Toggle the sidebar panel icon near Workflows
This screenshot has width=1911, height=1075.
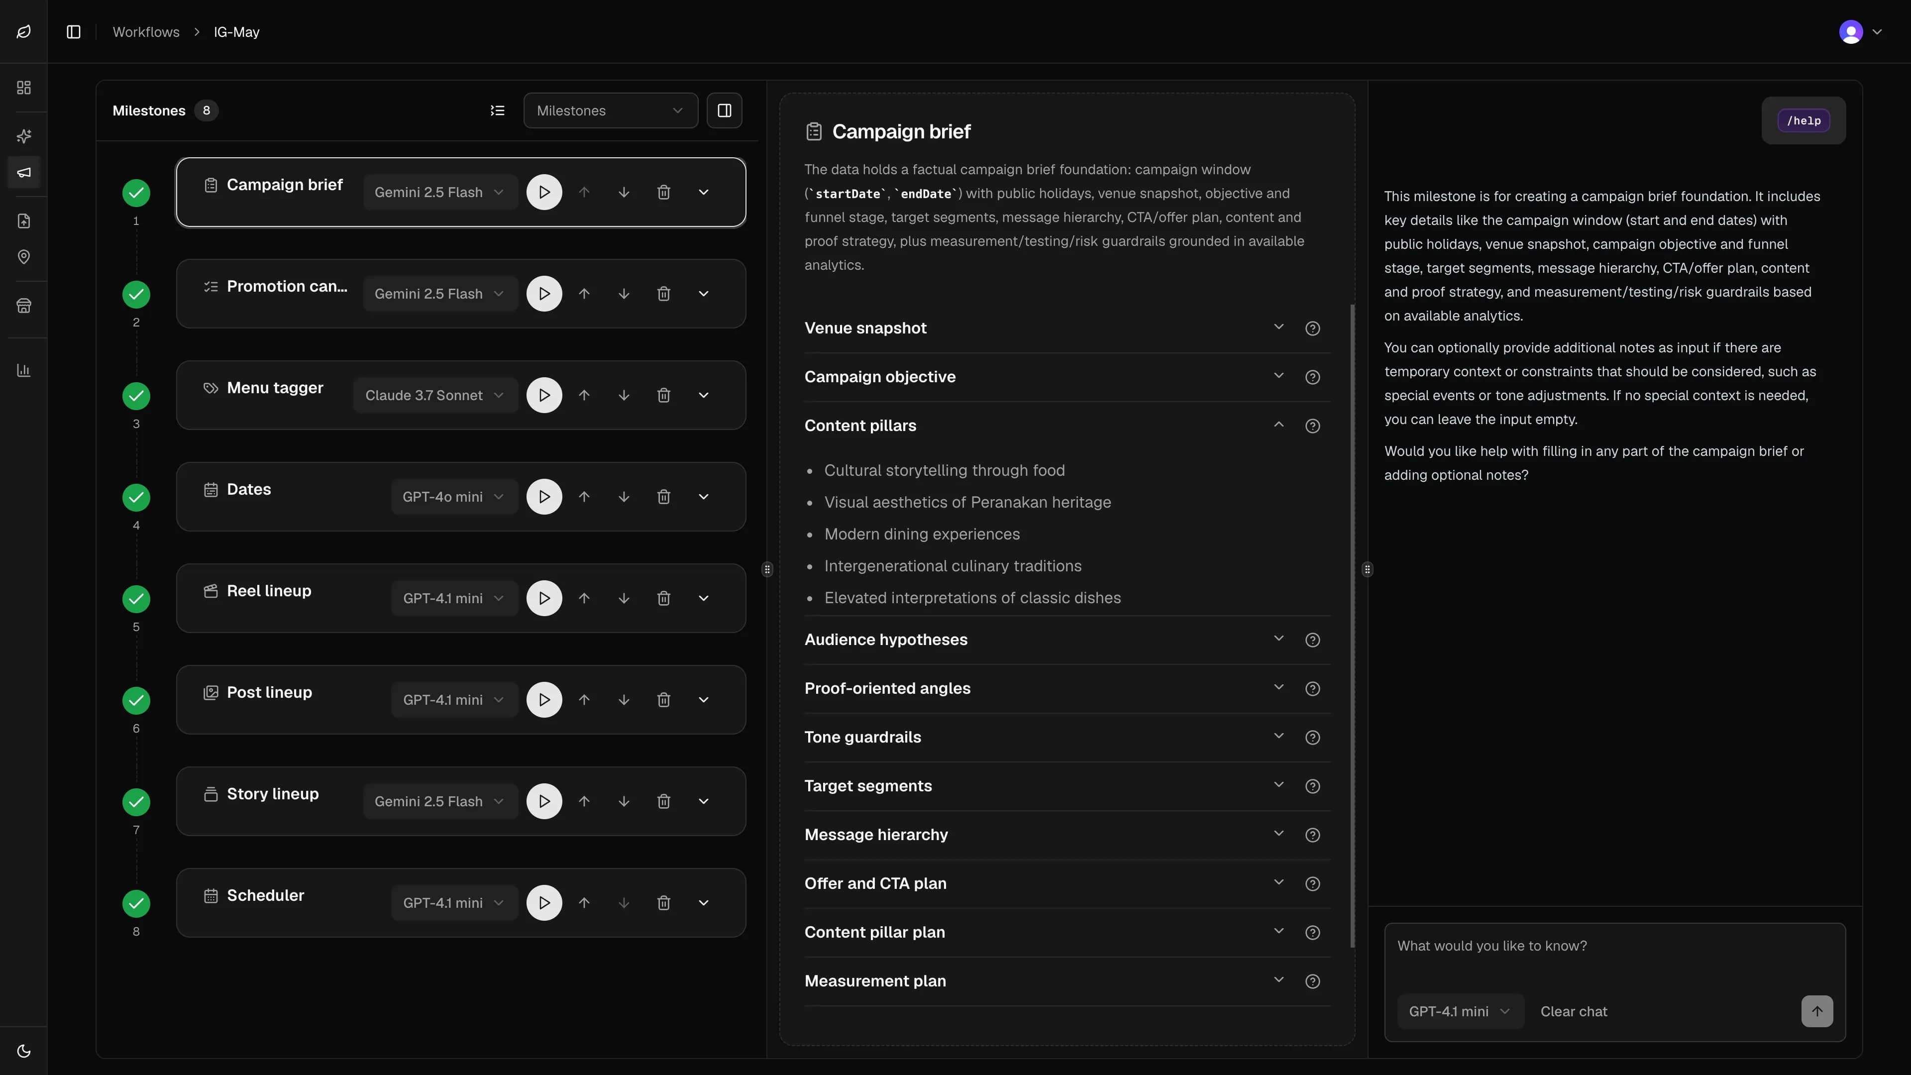click(x=74, y=32)
